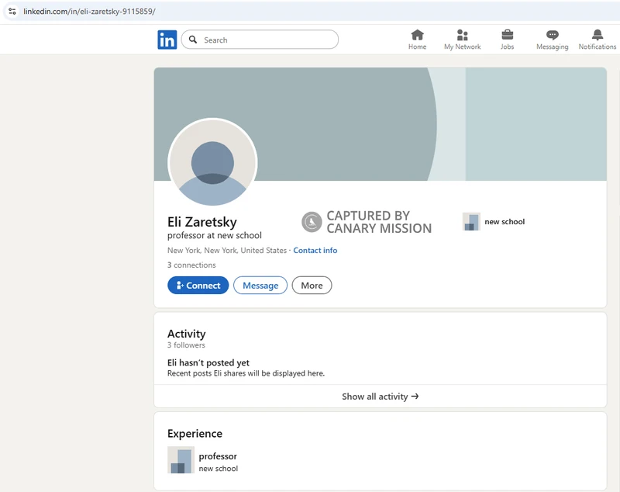This screenshot has width=620, height=492.
Task: Click the "3 followers" text
Action: pyautogui.click(x=186, y=345)
